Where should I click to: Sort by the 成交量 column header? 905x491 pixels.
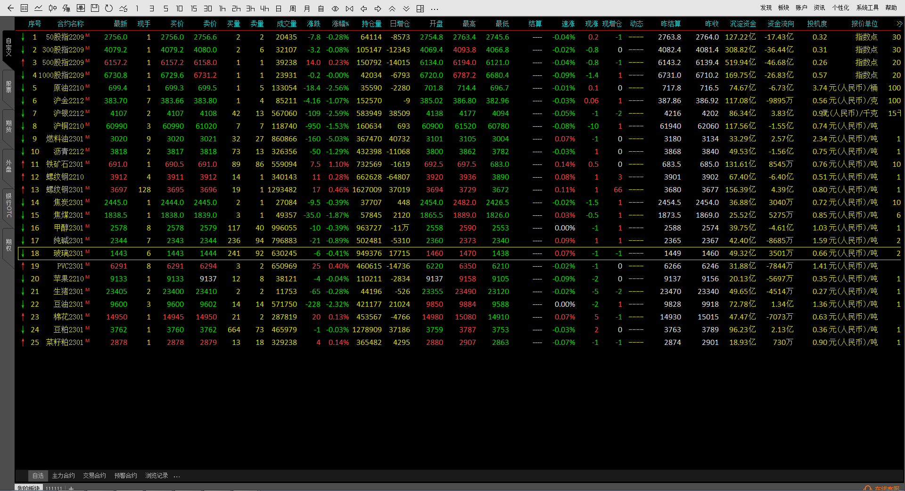(x=287, y=24)
